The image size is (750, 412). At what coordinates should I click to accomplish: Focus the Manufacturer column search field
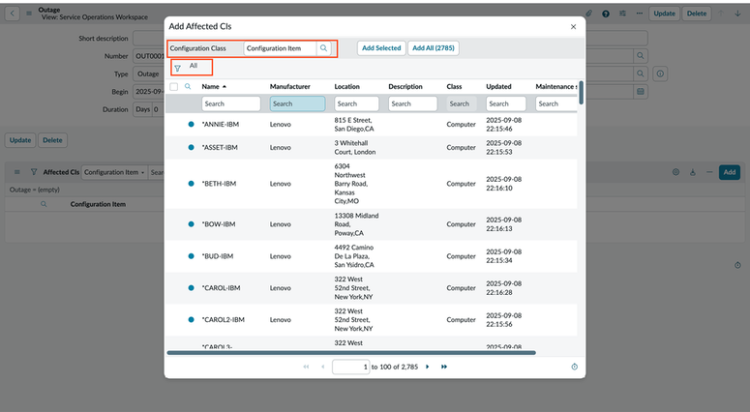click(297, 103)
